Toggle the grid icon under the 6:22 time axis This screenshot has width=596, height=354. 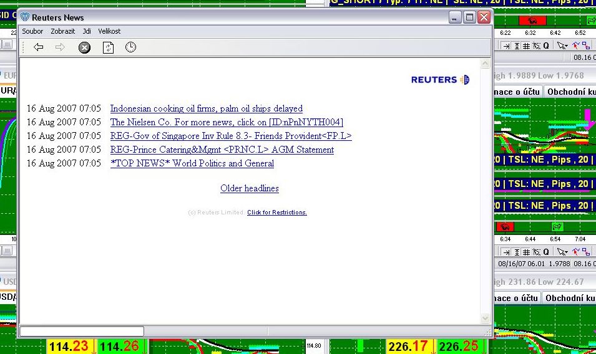[527, 46]
